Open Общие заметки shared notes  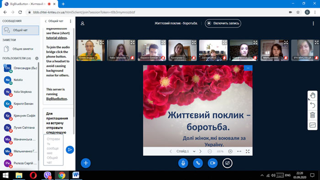click(x=20, y=49)
